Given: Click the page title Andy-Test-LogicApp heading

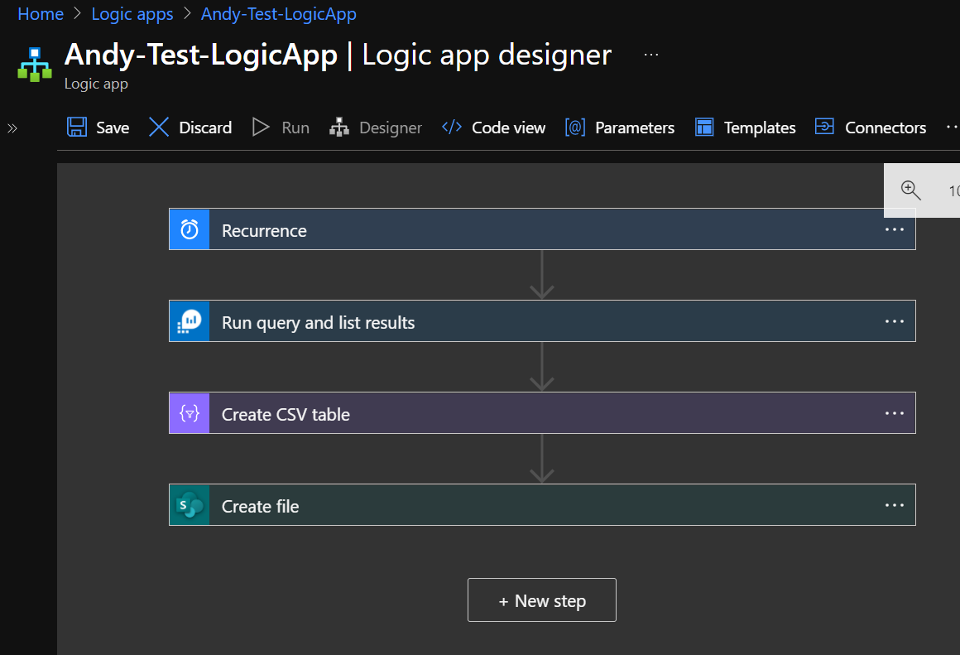Looking at the screenshot, I should (201, 55).
